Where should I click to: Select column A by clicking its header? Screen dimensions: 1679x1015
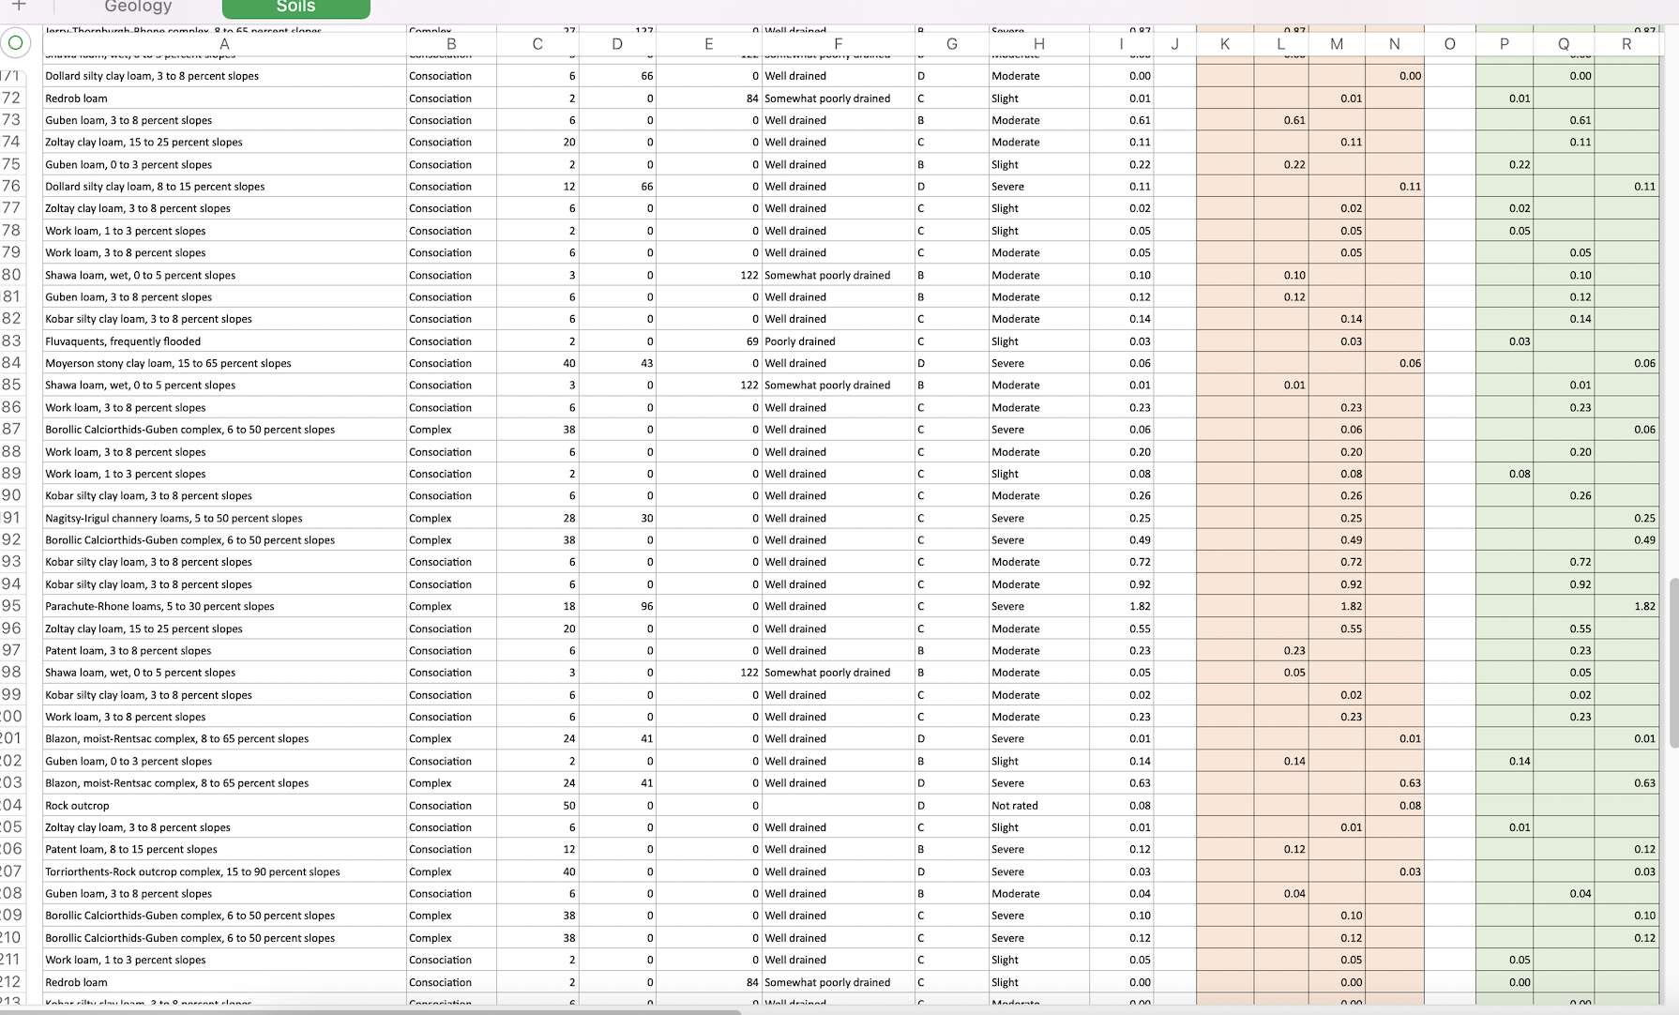[224, 43]
